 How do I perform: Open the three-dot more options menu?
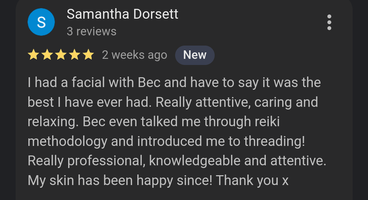(329, 23)
